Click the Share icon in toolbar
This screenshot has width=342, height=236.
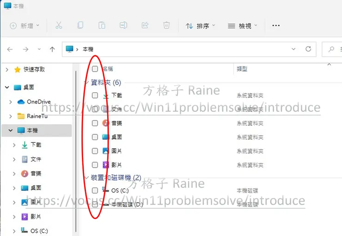coord(145,25)
